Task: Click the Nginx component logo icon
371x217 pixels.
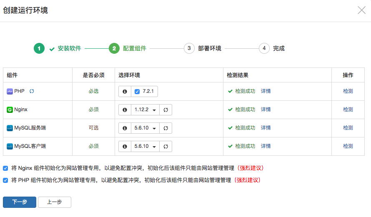Action: pos(10,110)
